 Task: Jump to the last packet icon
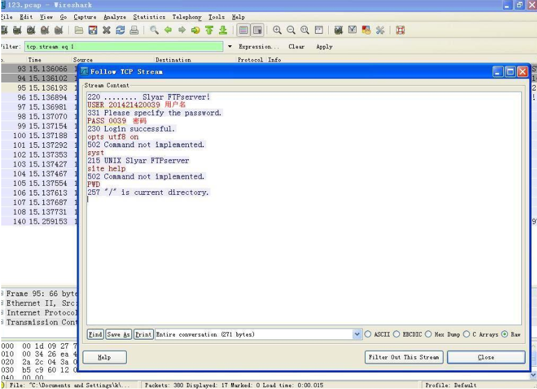tap(223, 30)
